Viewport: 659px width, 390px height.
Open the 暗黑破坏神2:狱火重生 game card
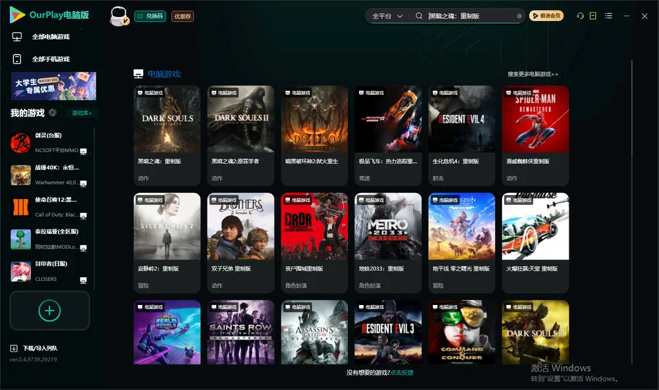point(314,135)
